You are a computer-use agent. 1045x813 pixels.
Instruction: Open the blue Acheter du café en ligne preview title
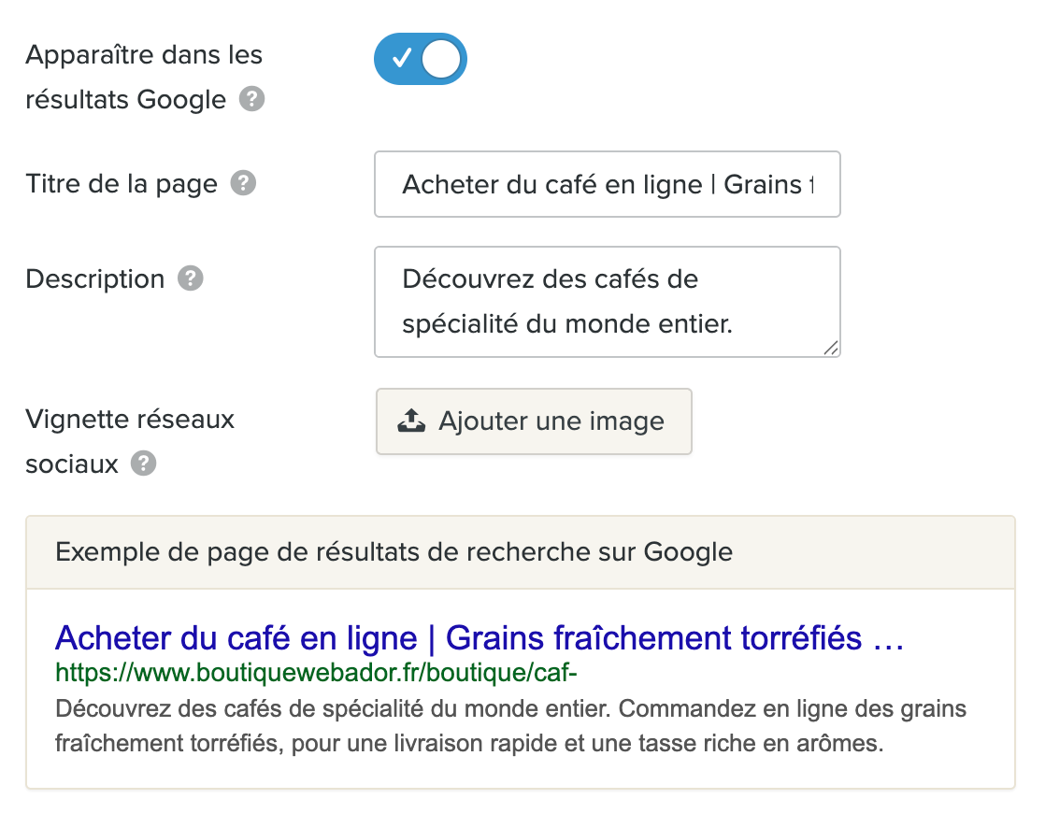click(480, 637)
